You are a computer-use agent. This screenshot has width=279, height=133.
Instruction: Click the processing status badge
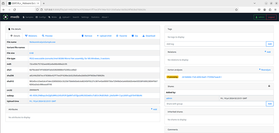click(x=172, y=77)
